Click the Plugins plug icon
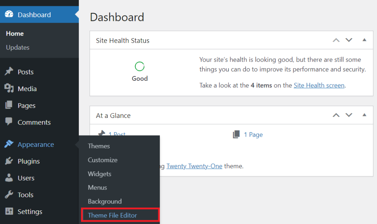Image resolution: width=377 pixels, height=224 pixels. (x=9, y=161)
